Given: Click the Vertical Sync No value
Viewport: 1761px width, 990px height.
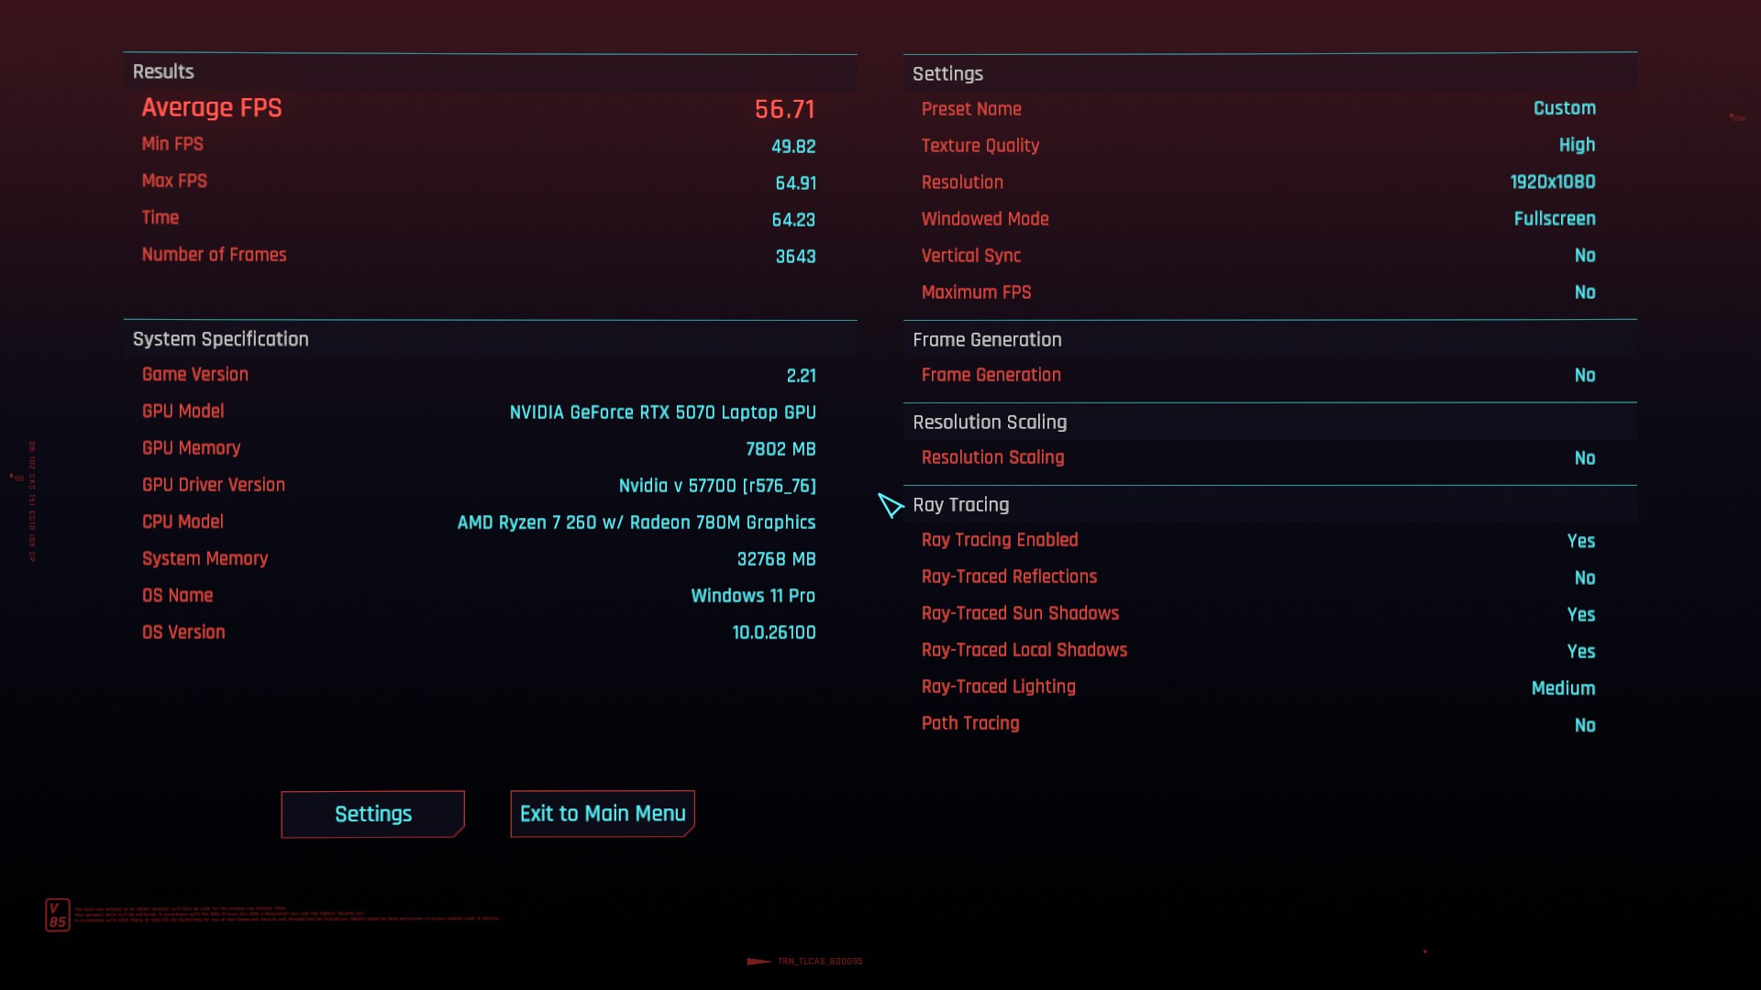Looking at the screenshot, I should tap(1584, 256).
